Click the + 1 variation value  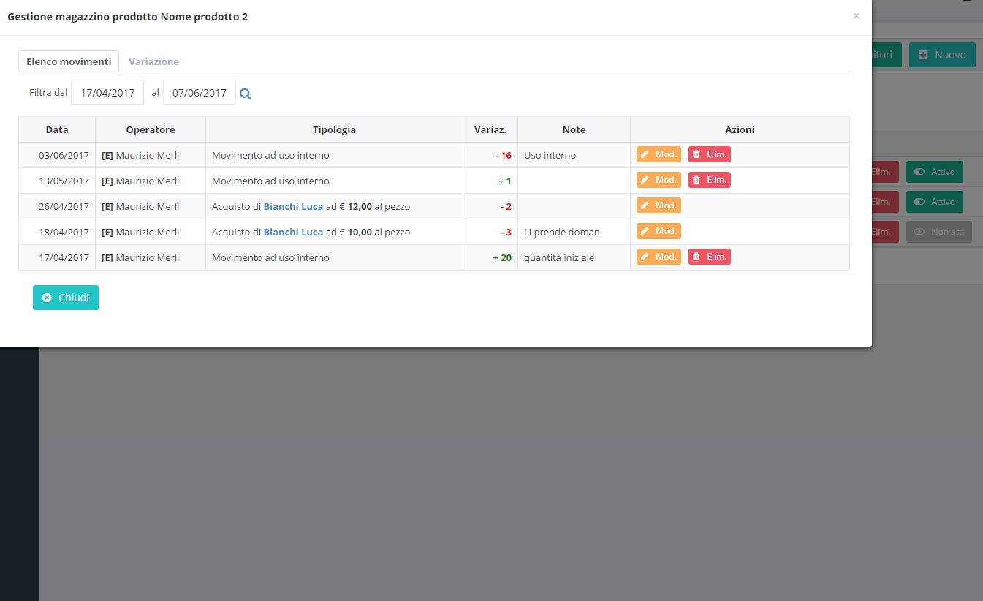tap(504, 181)
